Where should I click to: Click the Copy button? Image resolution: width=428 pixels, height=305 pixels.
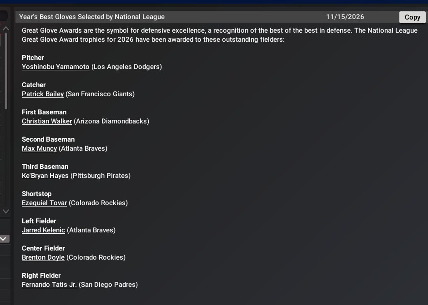coord(412,17)
